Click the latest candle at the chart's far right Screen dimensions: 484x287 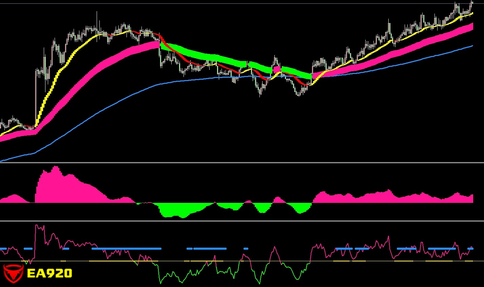[x=472, y=4]
